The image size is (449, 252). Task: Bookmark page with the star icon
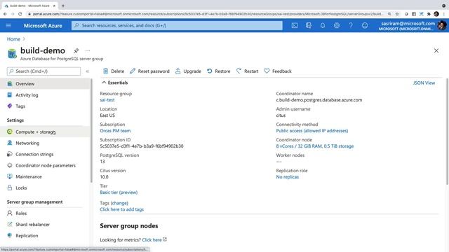point(397,14)
